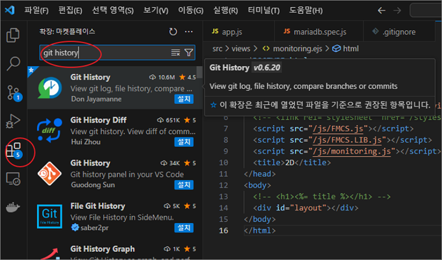
Task: Click the 10.6M download count icon
Action: [153, 77]
